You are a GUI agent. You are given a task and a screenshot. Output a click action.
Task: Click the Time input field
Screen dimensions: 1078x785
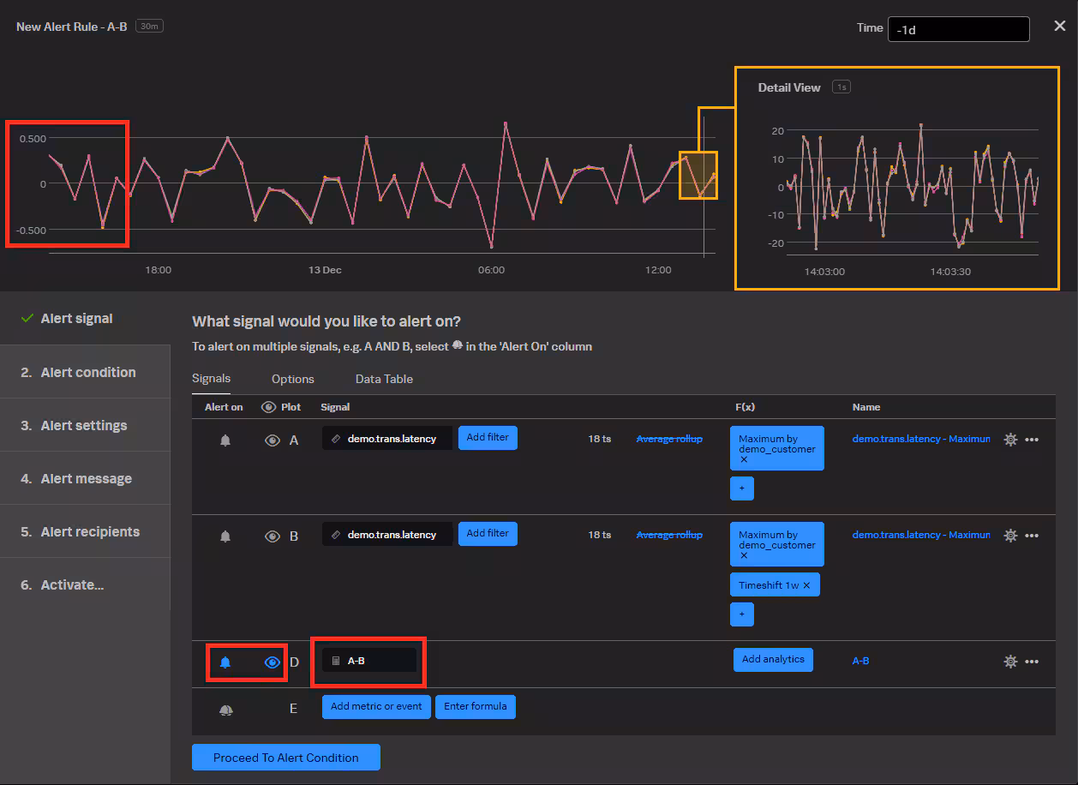[958, 29]
